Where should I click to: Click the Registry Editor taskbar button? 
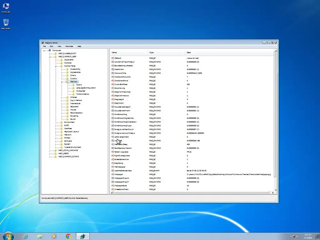pyautogui.click(x=82, y=236)
